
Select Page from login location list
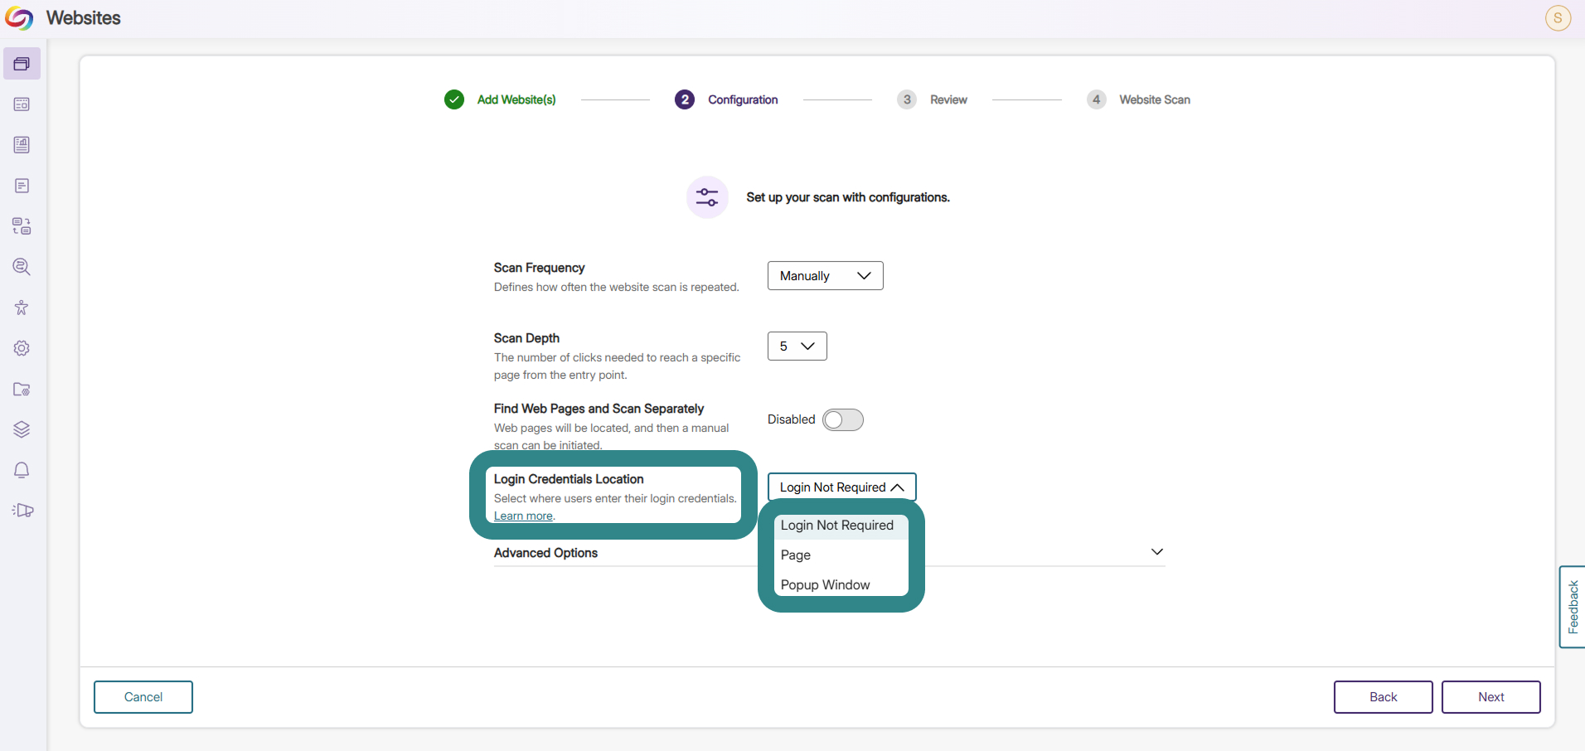pos(841,555)
